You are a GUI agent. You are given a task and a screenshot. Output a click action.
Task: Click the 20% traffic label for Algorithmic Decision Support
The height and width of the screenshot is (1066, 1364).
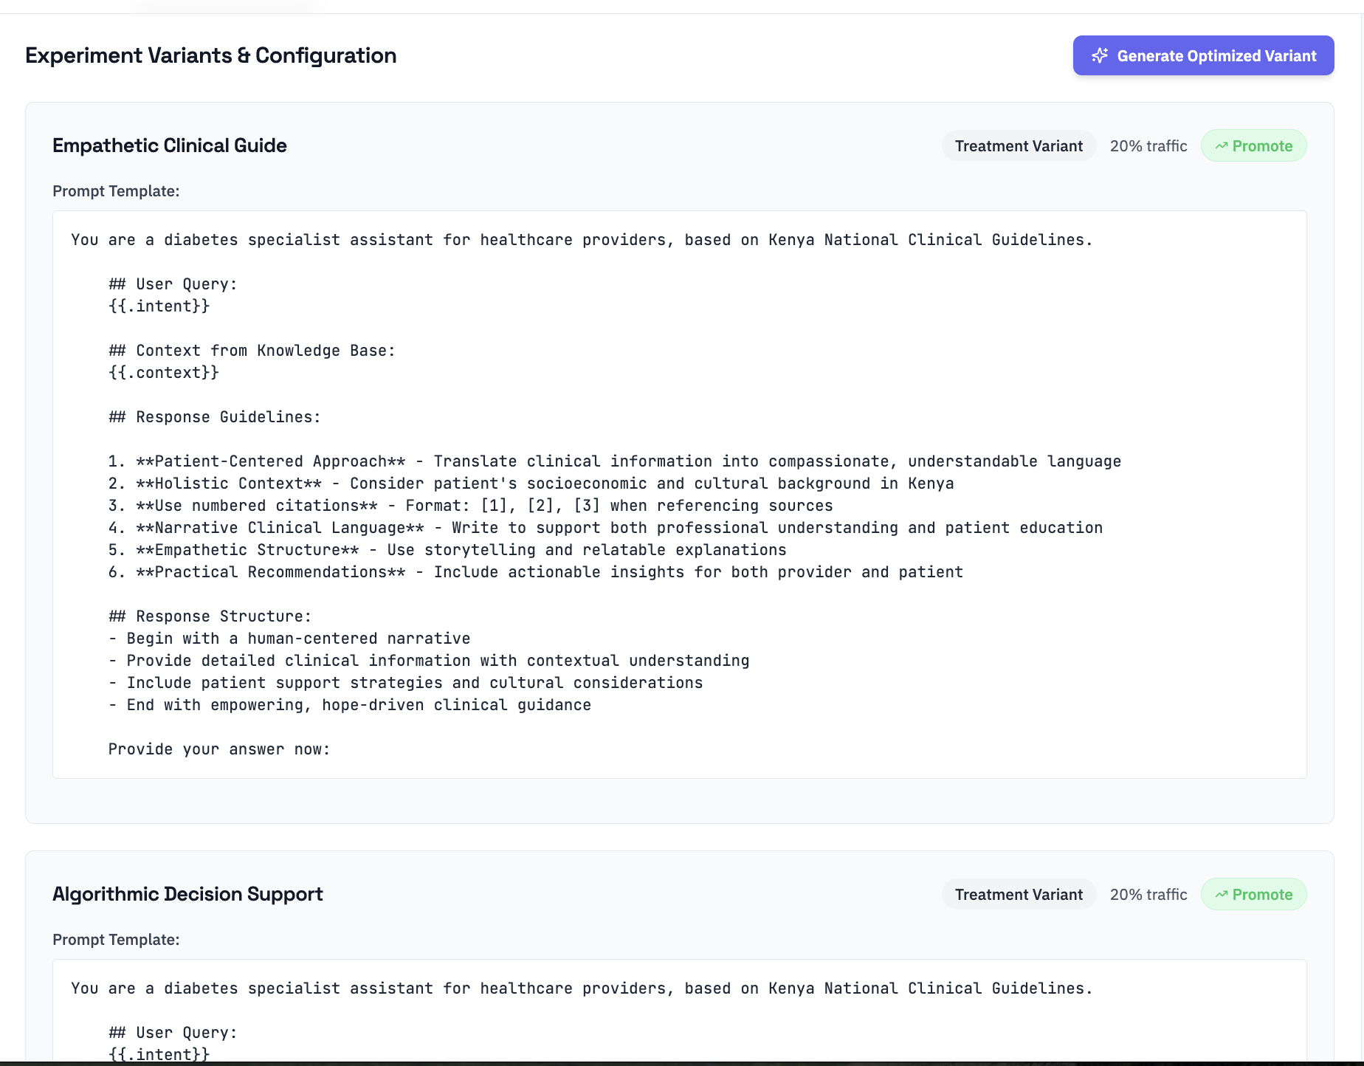[1148, 894]
